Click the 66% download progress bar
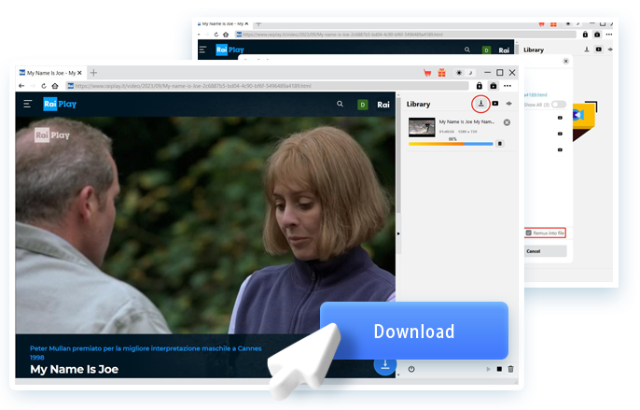The image size is (640, 410). [x=451, y=144]
